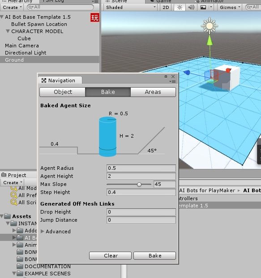Viewport: 261px width, 278px height.
Task: Expand the AI Bo folder
Action: (14, 238)
